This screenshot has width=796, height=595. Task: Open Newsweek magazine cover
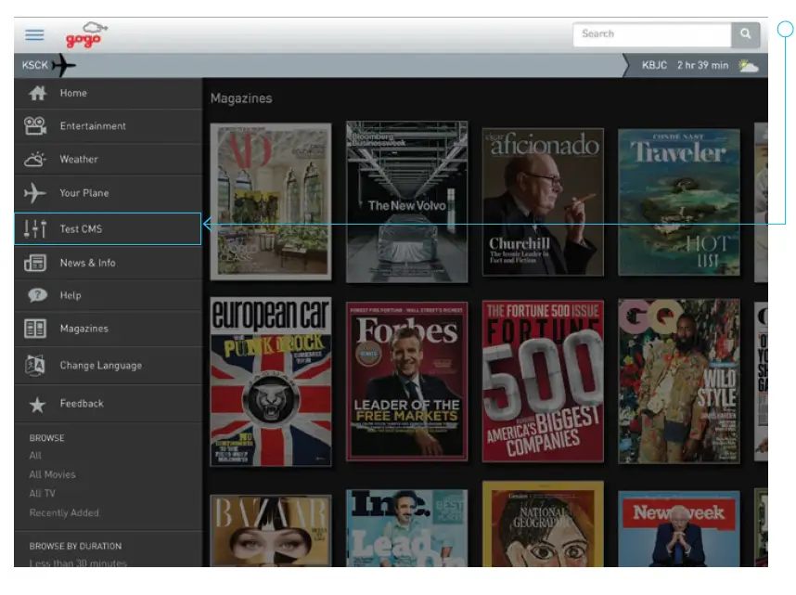click(x=679, y=529)
